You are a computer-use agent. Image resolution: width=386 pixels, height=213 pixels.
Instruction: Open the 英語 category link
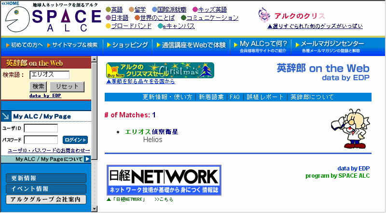117,10
